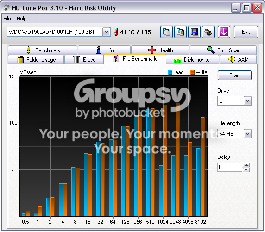Screen dimensions: 265x232
Task: Expand the File length dropdown
Action: (247, 134)
